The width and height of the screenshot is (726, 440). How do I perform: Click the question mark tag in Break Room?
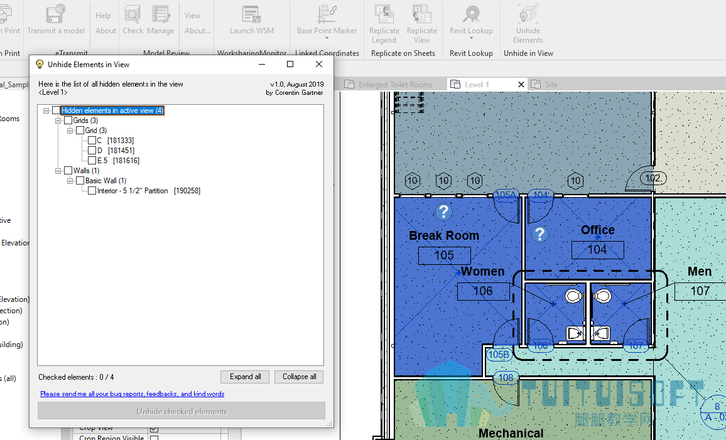tap(443, 212)
